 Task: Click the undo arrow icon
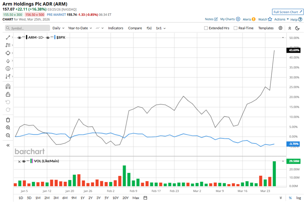pos(8,102)
